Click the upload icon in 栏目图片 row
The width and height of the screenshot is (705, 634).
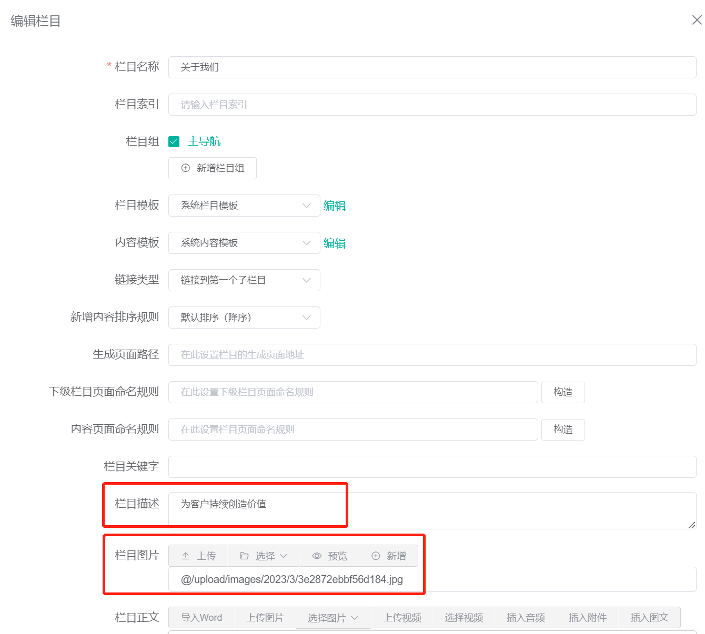(x=185, y=556)
